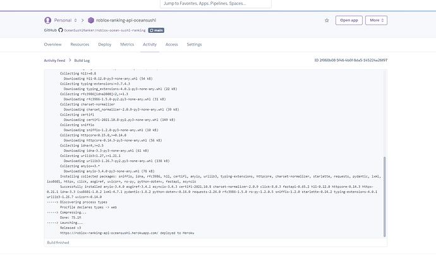Click the Personal account avatar icon
The image size is (436, 256).
pyautogui.click(x=47, y=20)
